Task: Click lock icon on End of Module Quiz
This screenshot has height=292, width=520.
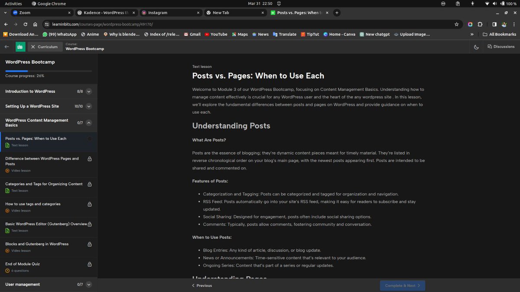Action: pos(90,264)
